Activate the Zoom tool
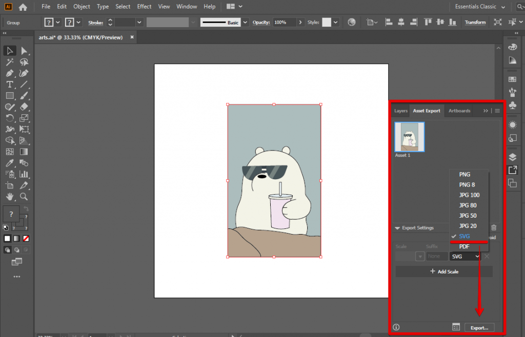Viewport: 525px width, 337px height. [24, 197]
